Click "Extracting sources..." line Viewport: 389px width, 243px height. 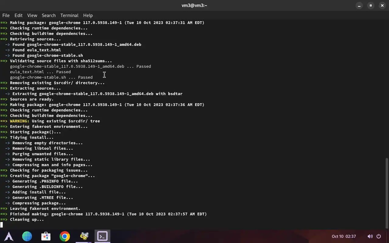35,88
